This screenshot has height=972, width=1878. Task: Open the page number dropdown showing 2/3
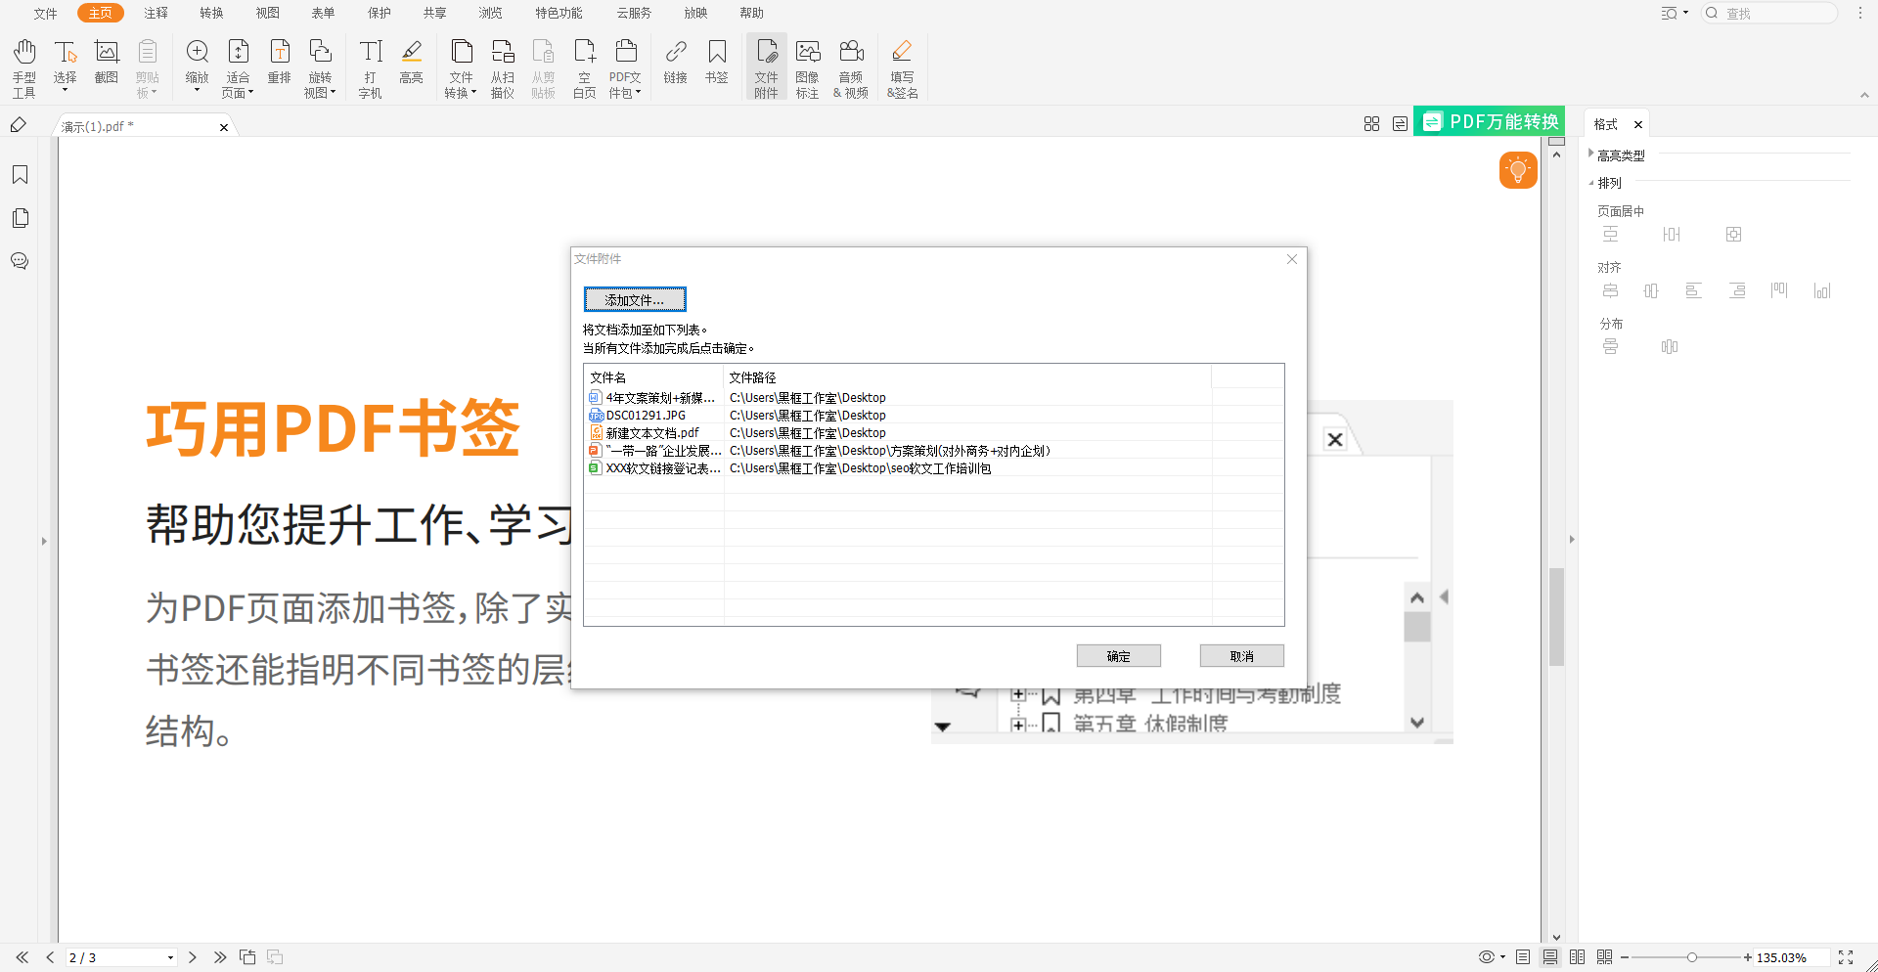[x=171, y=957]
